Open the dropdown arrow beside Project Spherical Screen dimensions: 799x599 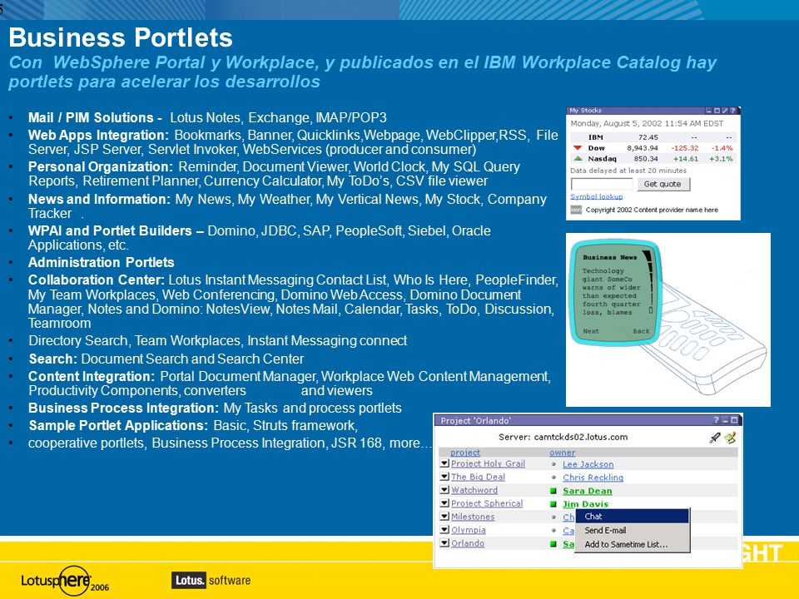444,503
